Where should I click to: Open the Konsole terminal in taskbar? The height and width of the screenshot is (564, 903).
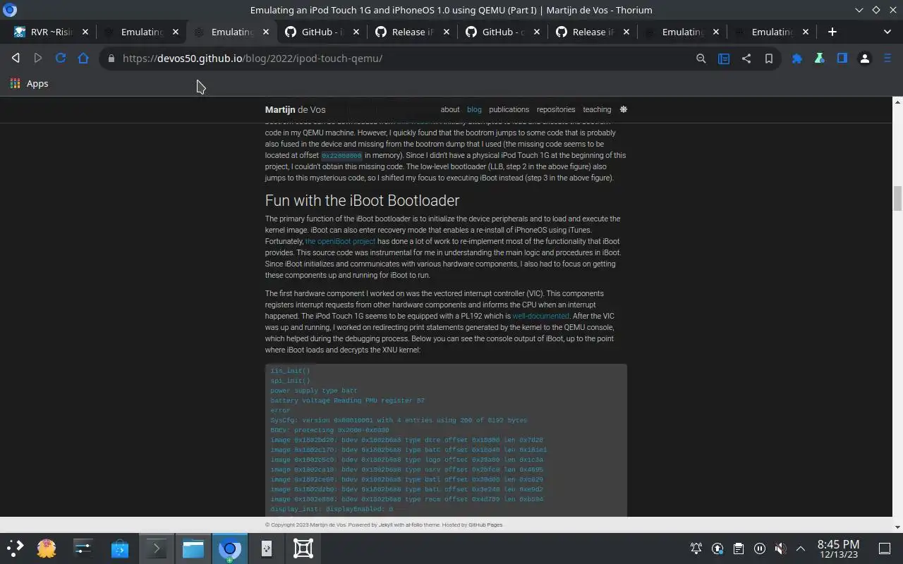tap(157, 548)
